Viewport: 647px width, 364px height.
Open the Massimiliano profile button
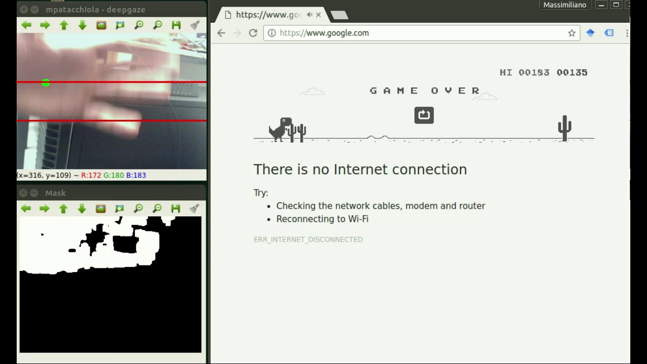565,5
